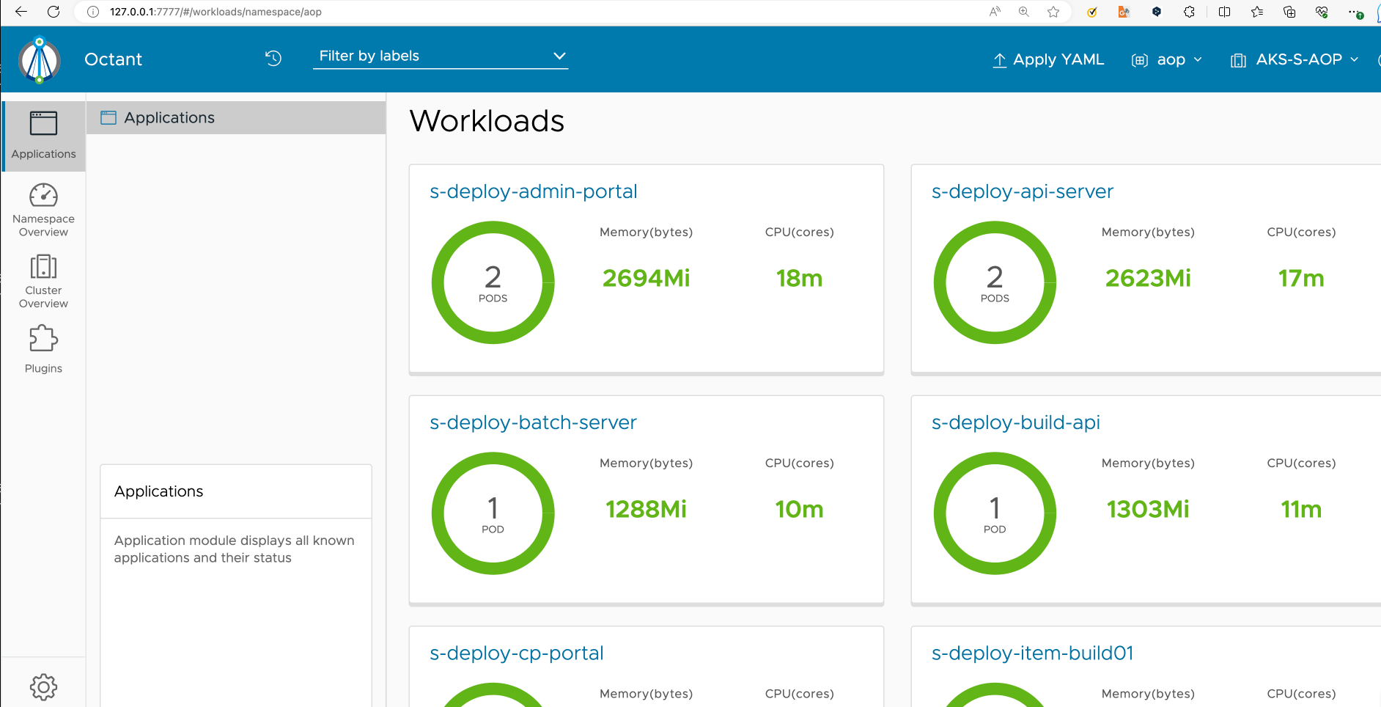Open the browser Settings and more menu
Image resolution: width=1381 pixels, height=707 pixels.
click(x=1355, y=12)
